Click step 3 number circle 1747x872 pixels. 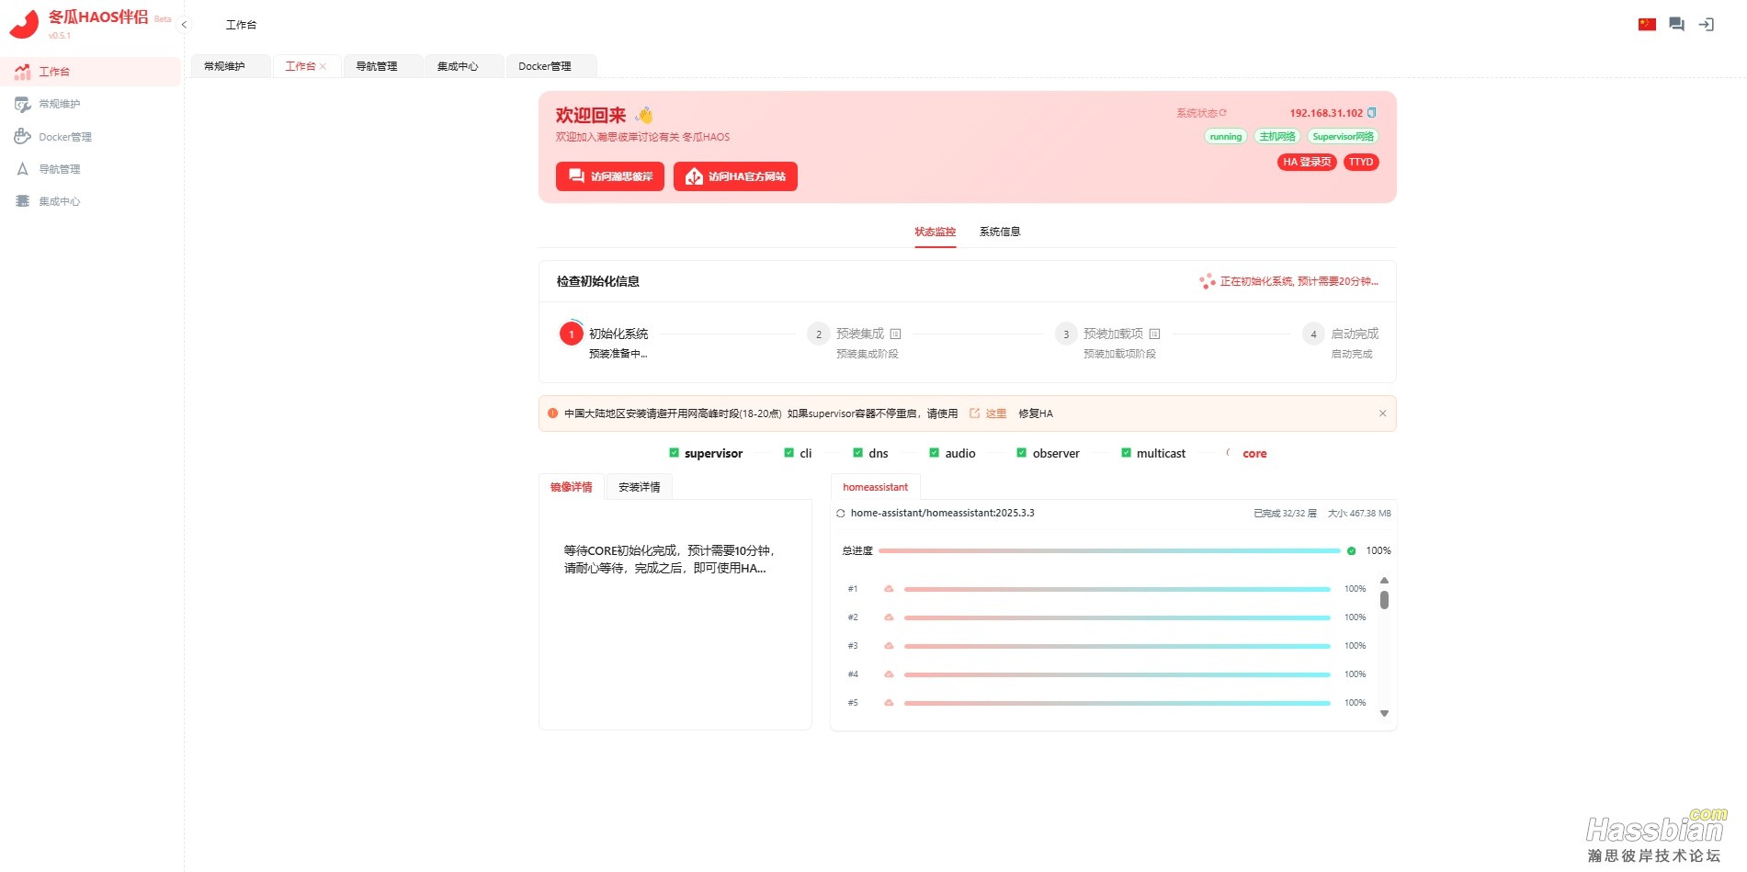[x=1066, y=334]
